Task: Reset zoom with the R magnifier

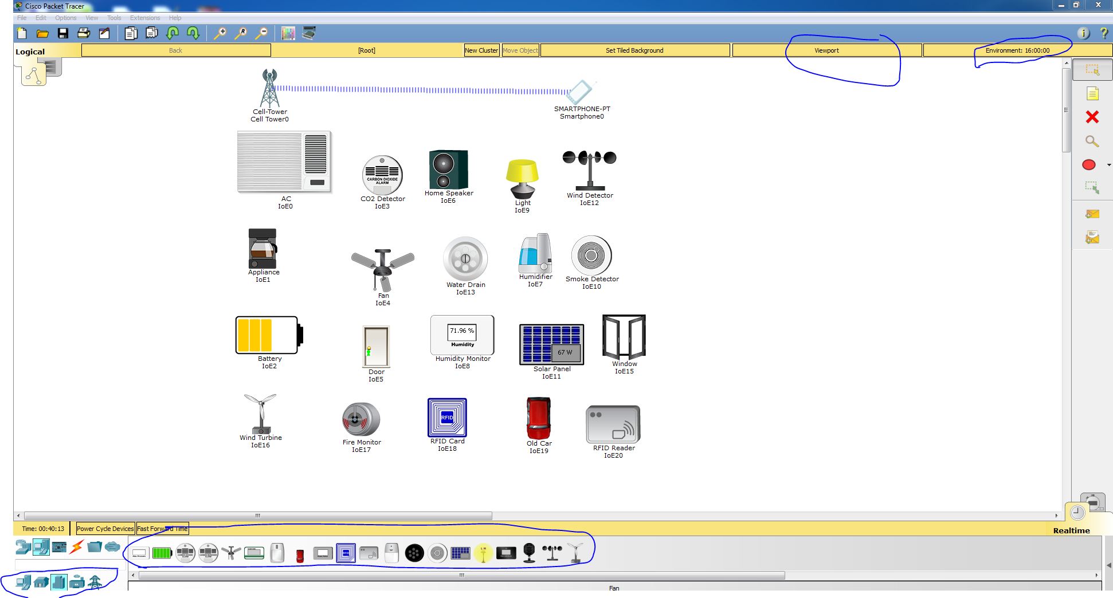Action: click(x=241, y=33)
